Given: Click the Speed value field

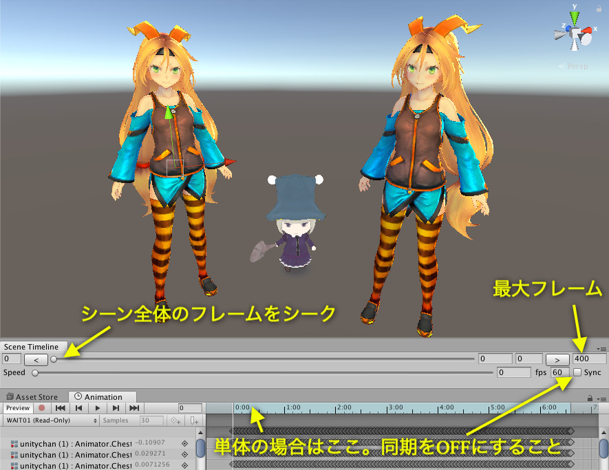Looking at the screenshot, I should (513, 372).
